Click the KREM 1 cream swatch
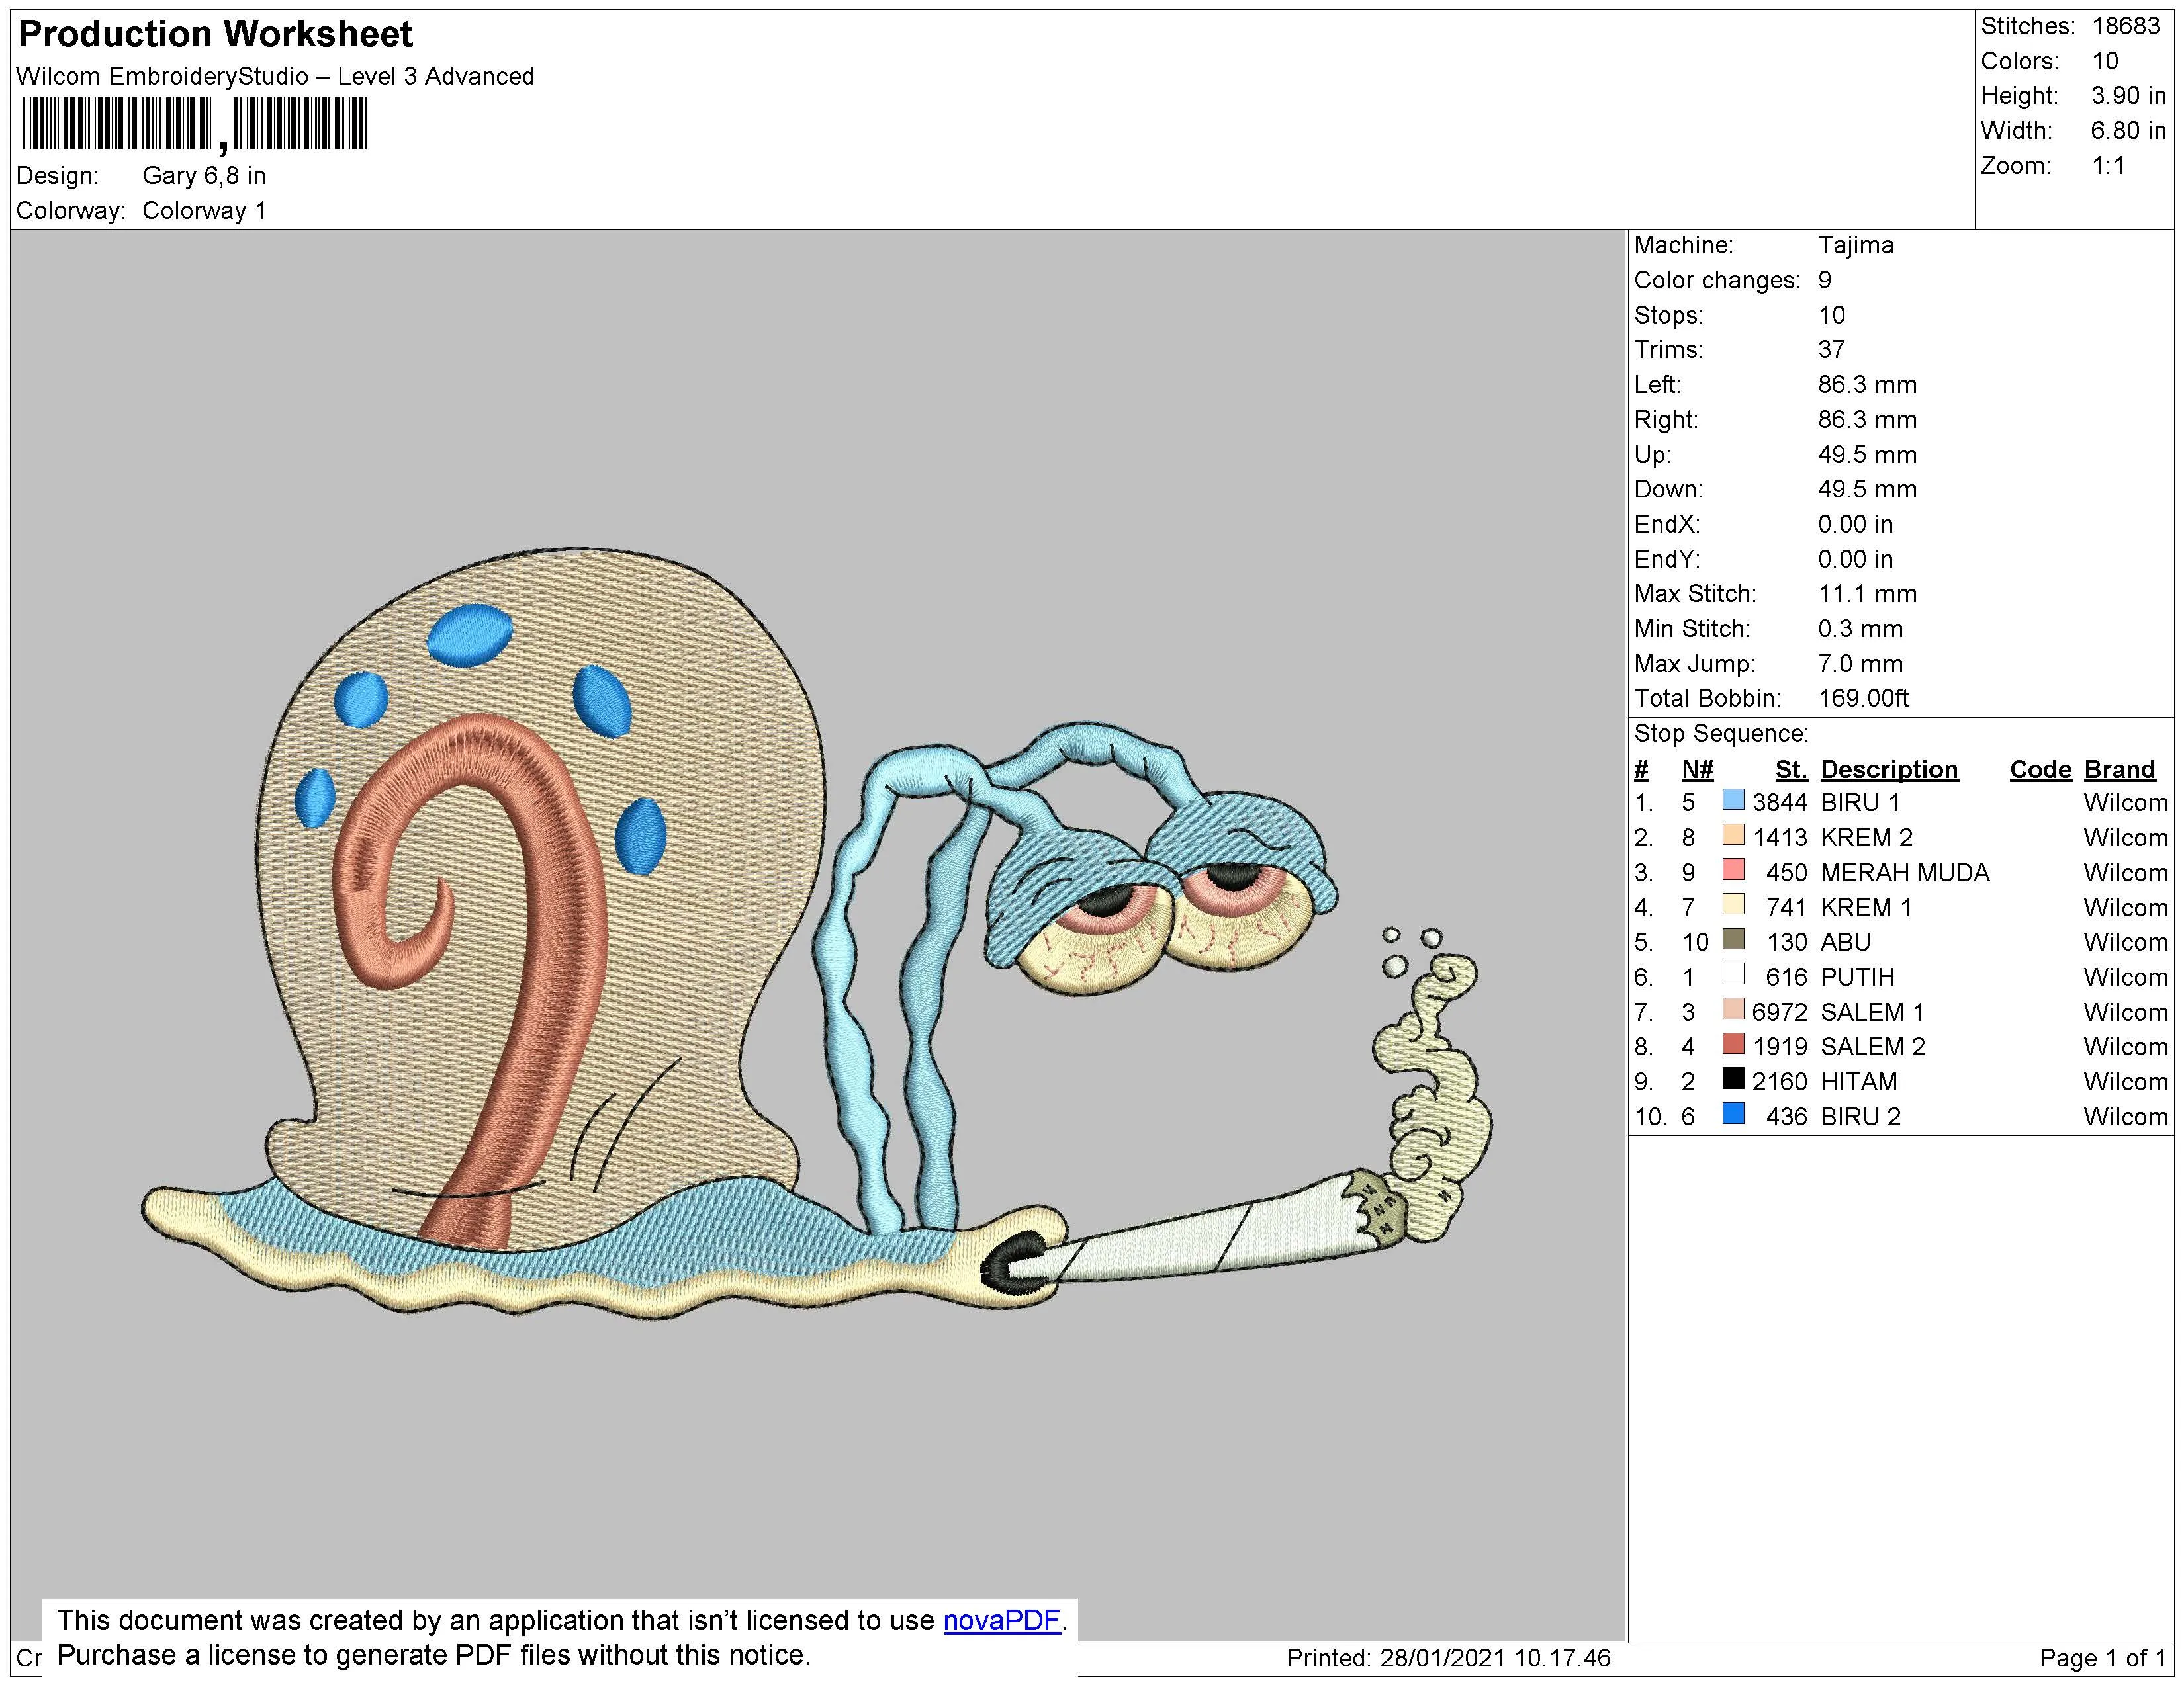Screen dimensions: 2184x1687 point(1733,904)
